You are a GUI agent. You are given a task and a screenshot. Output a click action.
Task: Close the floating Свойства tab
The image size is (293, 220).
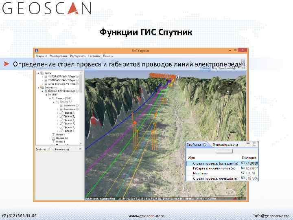(x=205, y=144)
